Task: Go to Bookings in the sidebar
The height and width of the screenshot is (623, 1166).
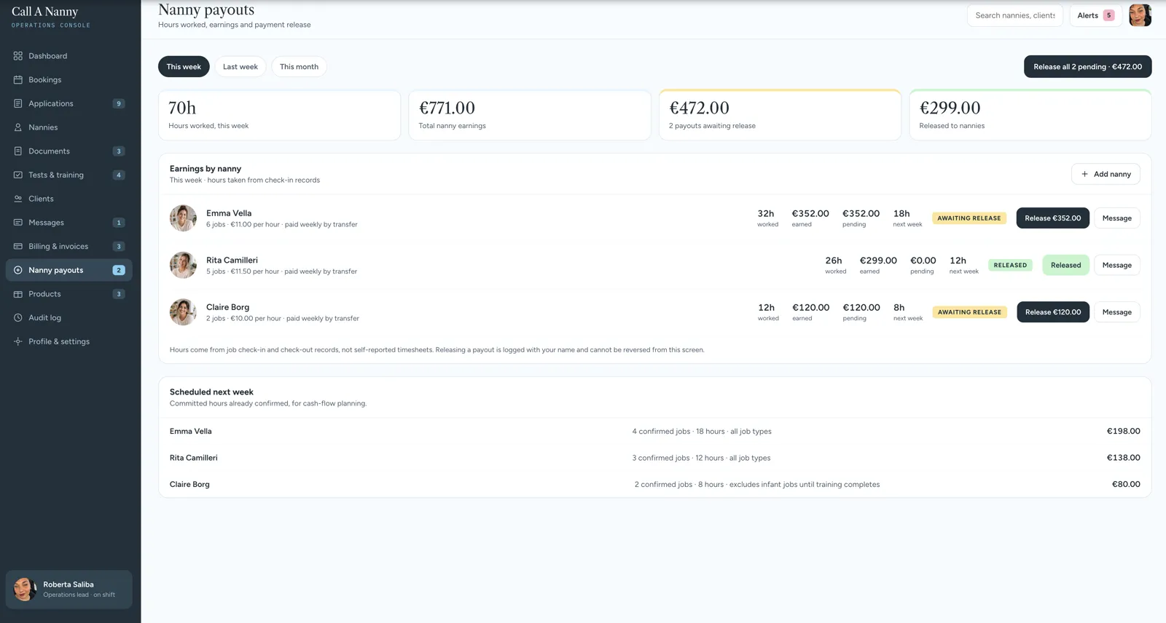Action: [69, 80]
